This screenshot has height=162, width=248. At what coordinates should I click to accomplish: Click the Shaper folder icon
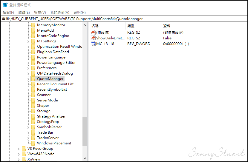pos(33,106)
